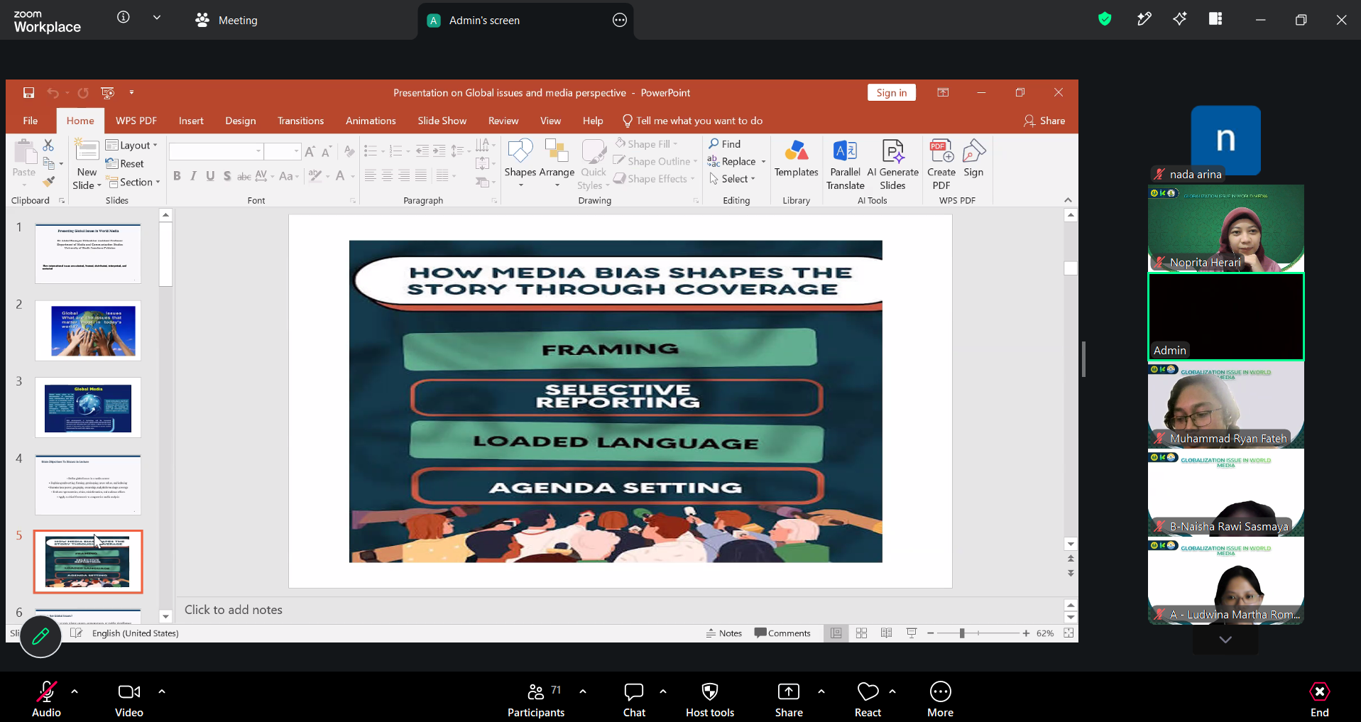The width and height of the screenshot is (1361, 722).
Task: Start Slide Show from status bar icon
Action: pos(912,633)
